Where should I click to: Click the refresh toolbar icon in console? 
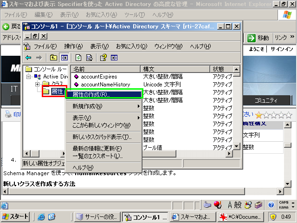[x=78, y=58]
